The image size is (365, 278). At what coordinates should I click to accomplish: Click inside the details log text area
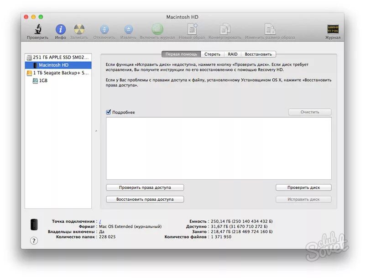219,148
